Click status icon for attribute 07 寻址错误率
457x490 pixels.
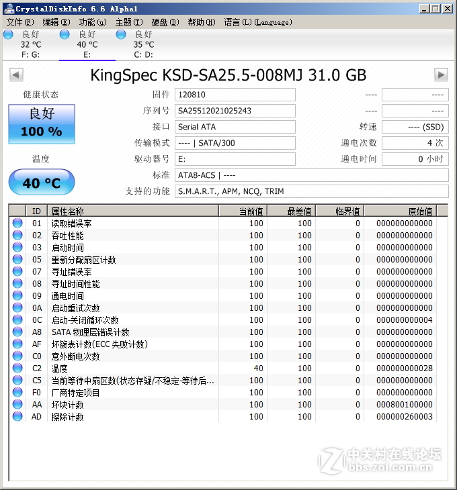tap(17, 272)
